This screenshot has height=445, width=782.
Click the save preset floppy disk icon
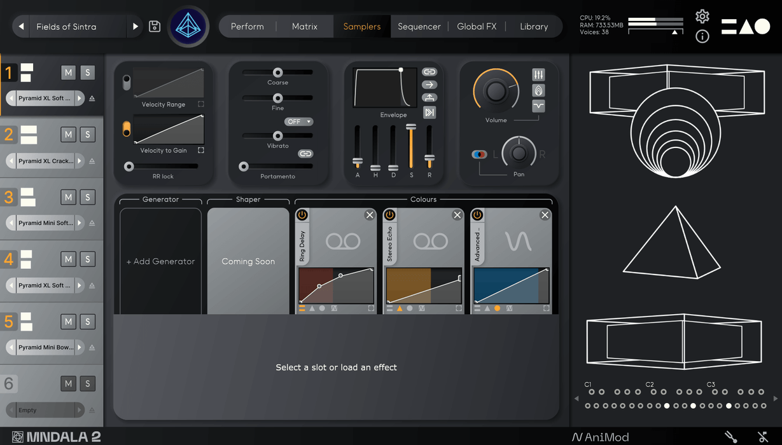[x=154, y=26]
